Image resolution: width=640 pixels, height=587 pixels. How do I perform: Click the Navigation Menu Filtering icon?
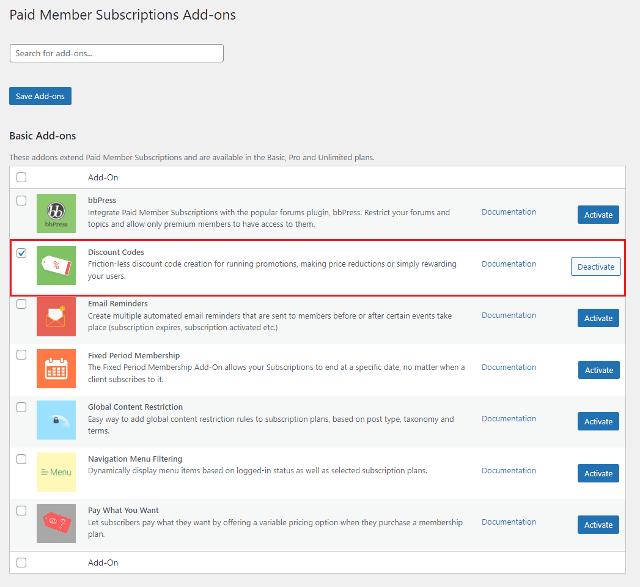(56, 472)
